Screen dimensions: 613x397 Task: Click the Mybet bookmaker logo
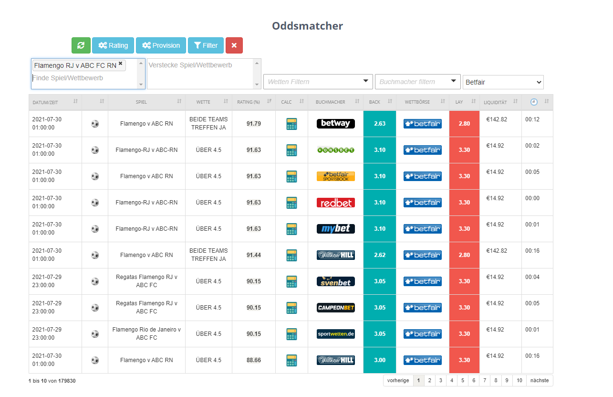click(x=336, y=229)
